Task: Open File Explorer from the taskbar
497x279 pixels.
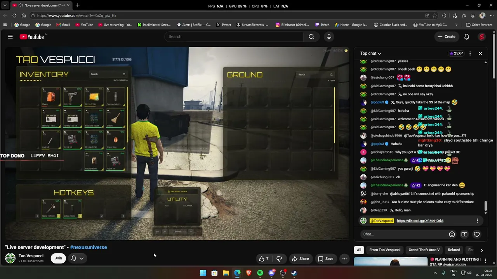Action: coord(226,273)
